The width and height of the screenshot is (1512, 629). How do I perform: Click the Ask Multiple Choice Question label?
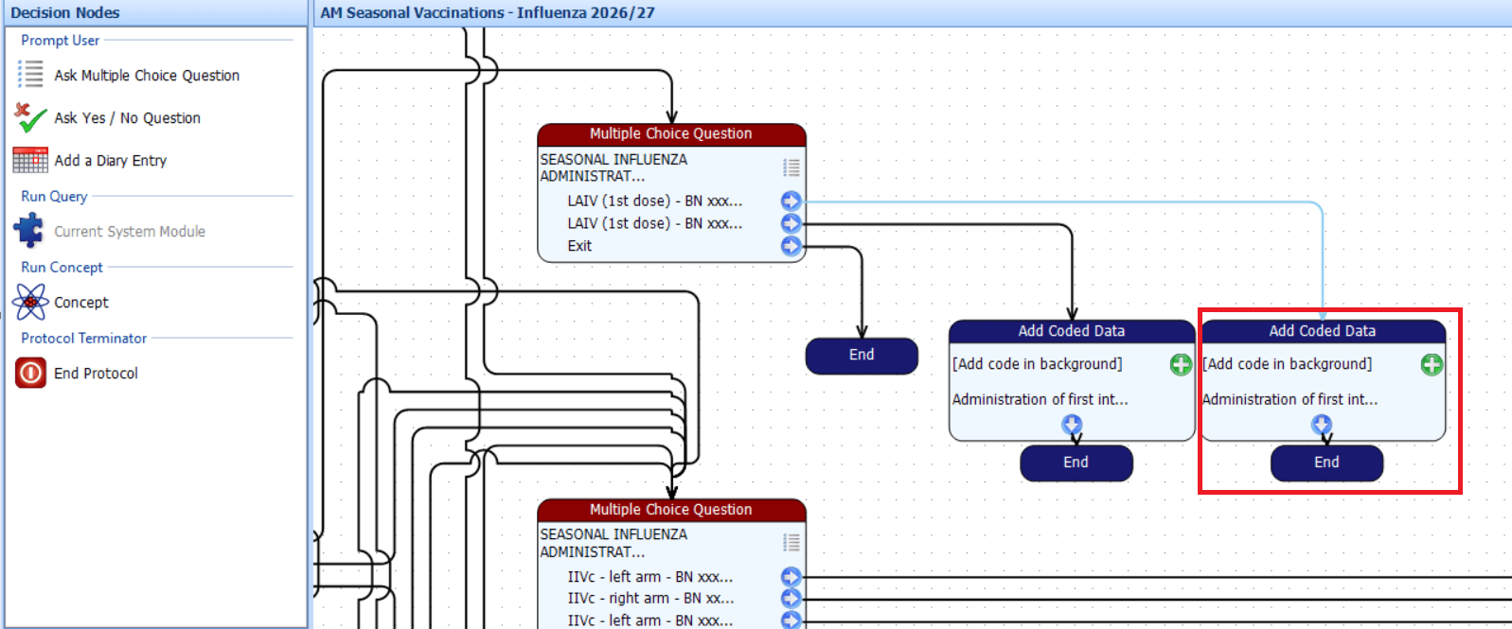click(x=147, y=76)
